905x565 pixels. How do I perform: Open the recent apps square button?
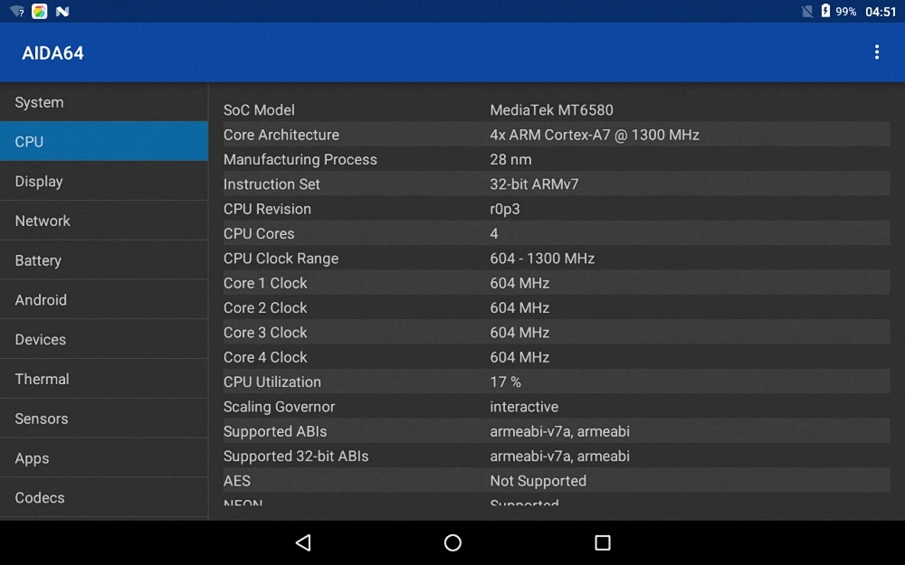603,542
